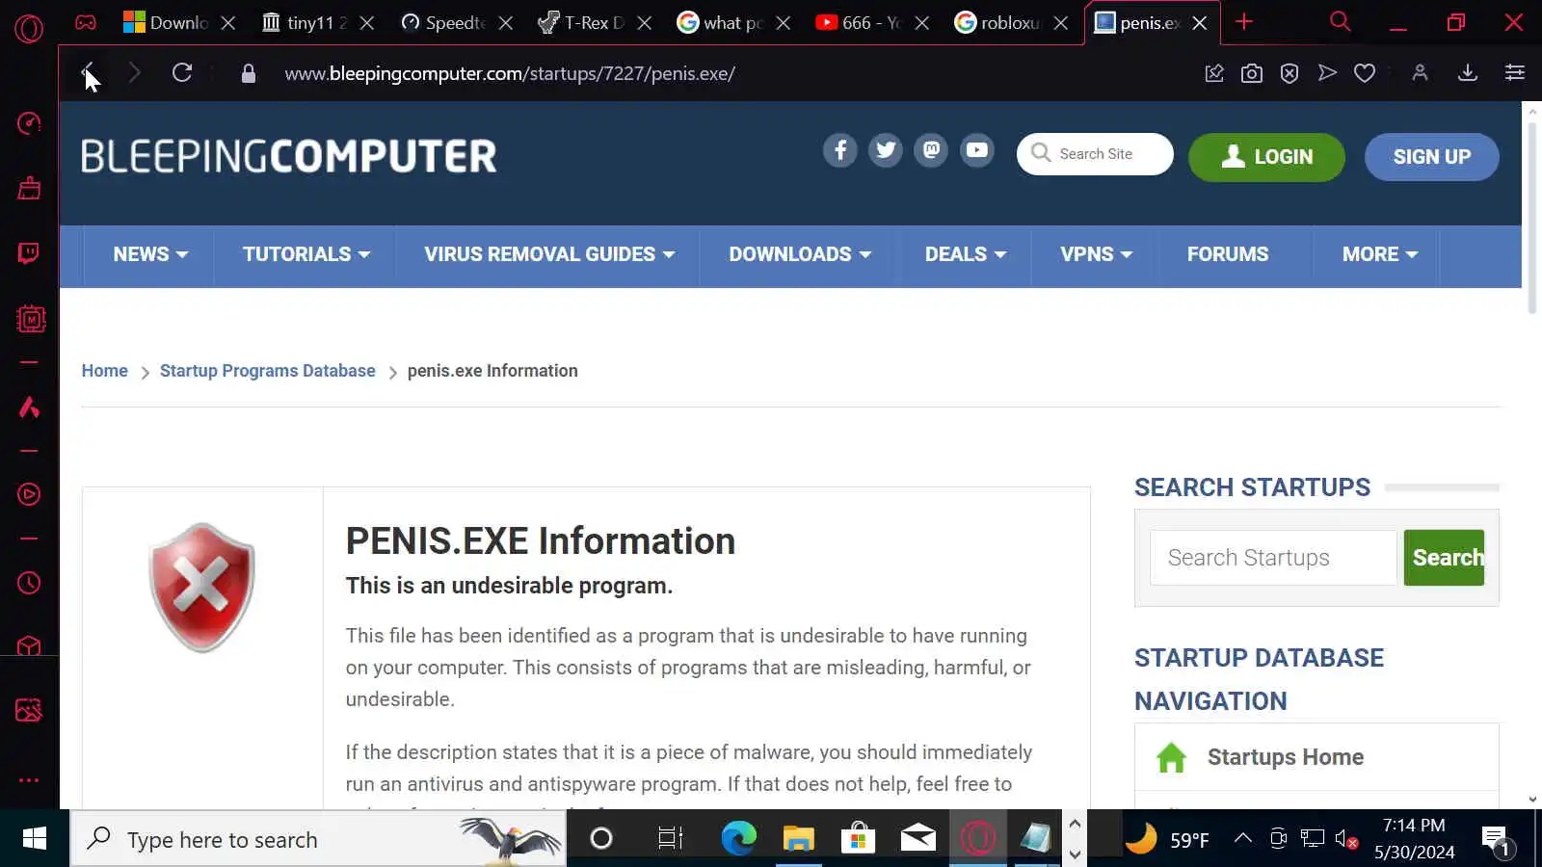This screenshot has width=1542, height=867.
Task: Expand the DOWNLOADS dropdown menu
Action: click(x=800, y=254)
